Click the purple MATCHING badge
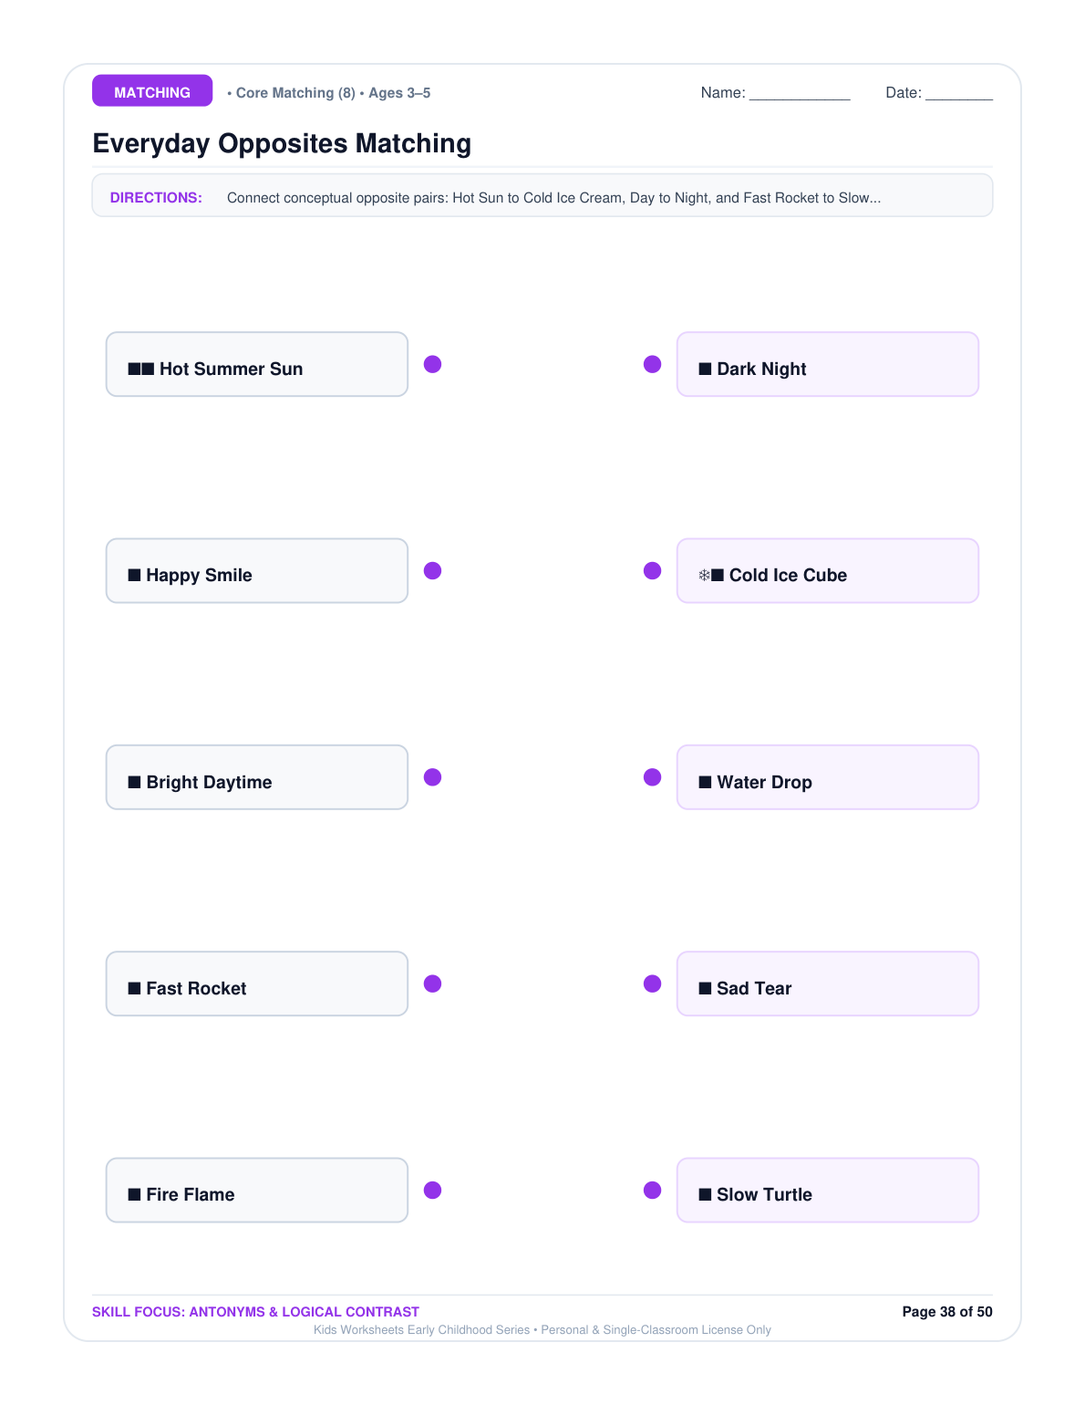1085x1405 pixels. (x=152, y=90)
